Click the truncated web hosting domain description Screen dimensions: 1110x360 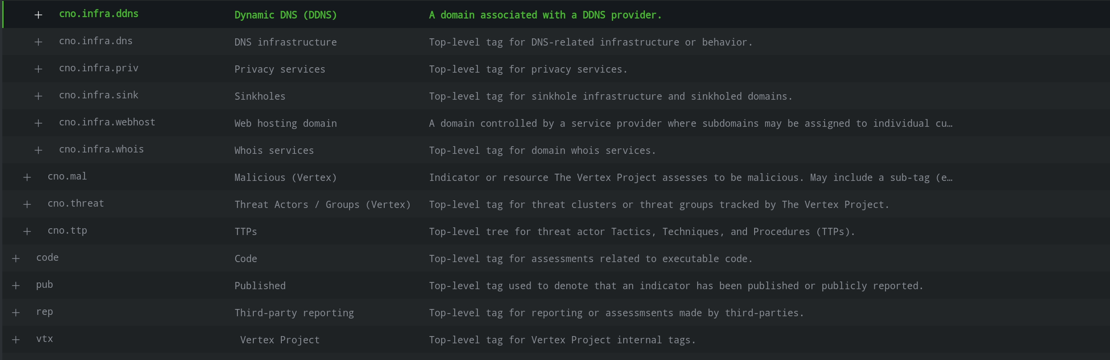(690, 123)
